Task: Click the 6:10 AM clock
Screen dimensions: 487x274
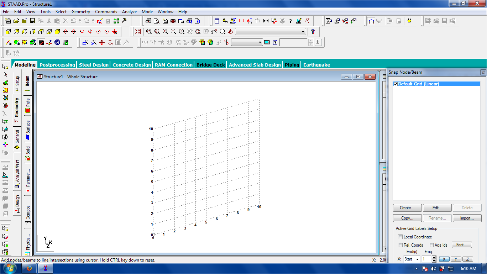Action: pos(468,269)
